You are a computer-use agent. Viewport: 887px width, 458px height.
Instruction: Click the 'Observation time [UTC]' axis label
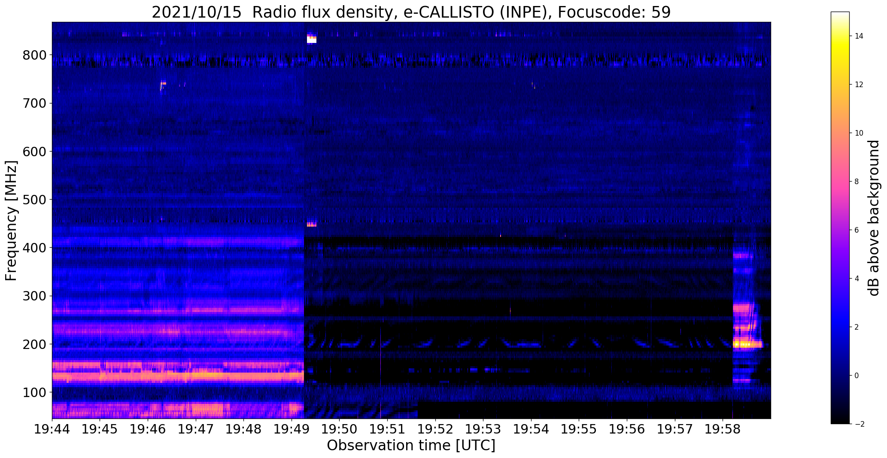[x=411, y=446]
